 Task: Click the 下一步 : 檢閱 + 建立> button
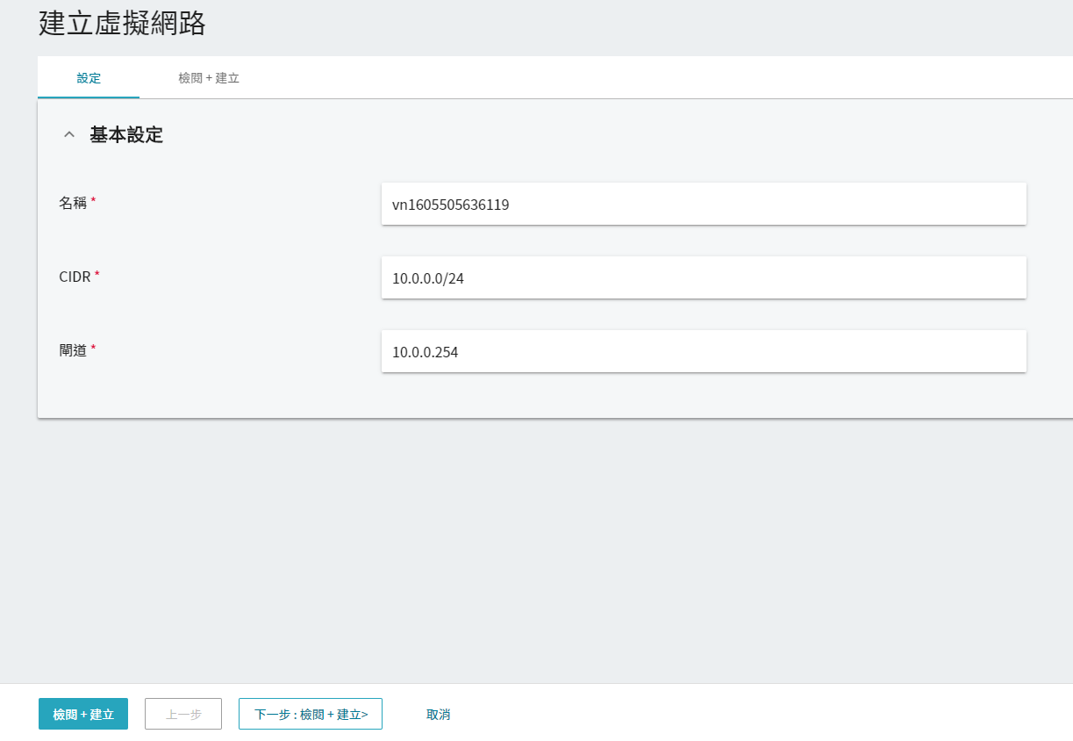(311, 715)
